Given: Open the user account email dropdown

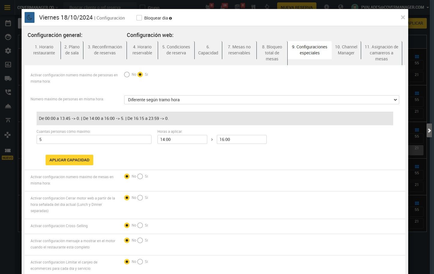Looking at the screenshot, I should pyautogui.click(x=395, y=7).
